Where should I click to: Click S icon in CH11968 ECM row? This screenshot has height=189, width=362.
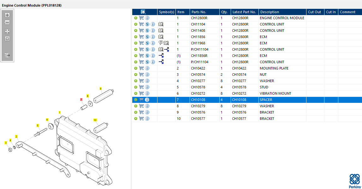pyautogui.click(x=147, y=43)
